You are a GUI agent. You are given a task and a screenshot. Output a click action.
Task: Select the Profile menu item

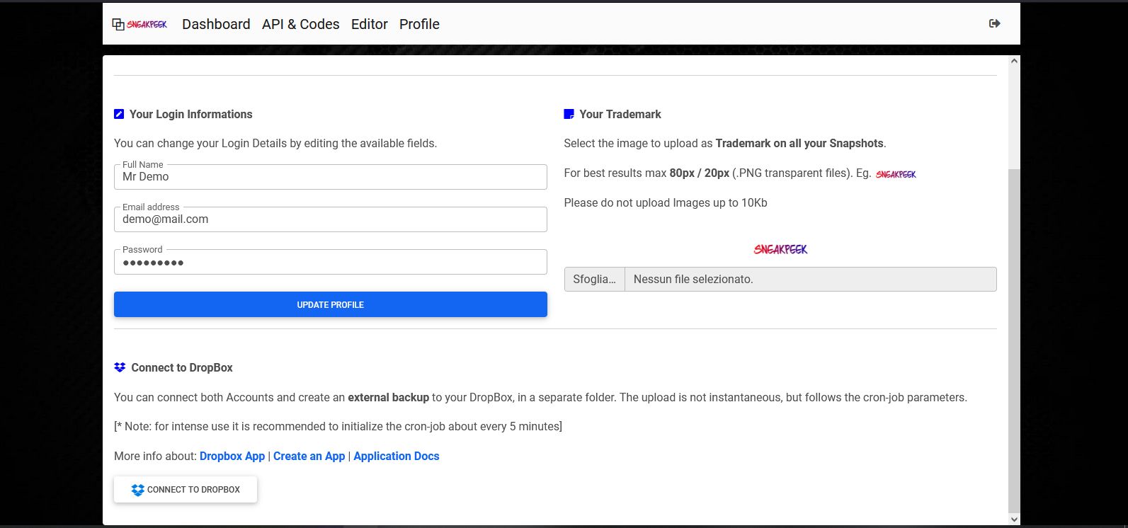[419, 24]
